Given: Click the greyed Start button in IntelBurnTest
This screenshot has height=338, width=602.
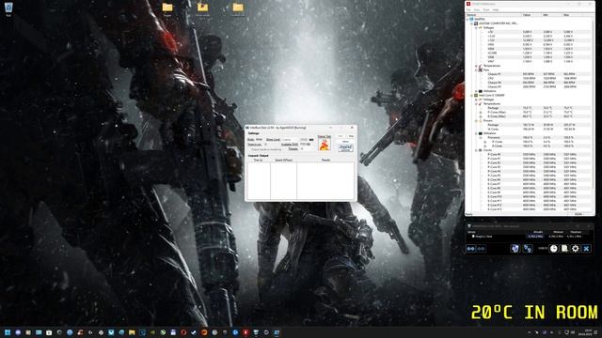Looking at the screenshot, I should click(x=341, y=136).
